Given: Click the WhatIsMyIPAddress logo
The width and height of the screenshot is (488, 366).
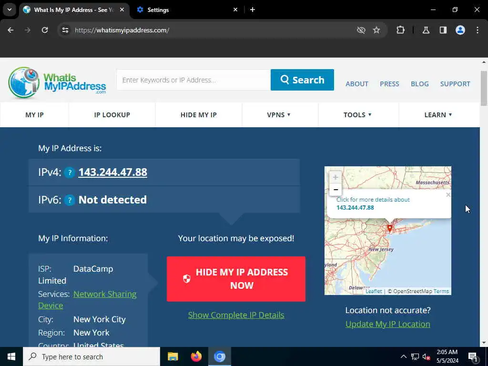Looking at the screenshot, I should pyautogui.click(x=57, y=82).
